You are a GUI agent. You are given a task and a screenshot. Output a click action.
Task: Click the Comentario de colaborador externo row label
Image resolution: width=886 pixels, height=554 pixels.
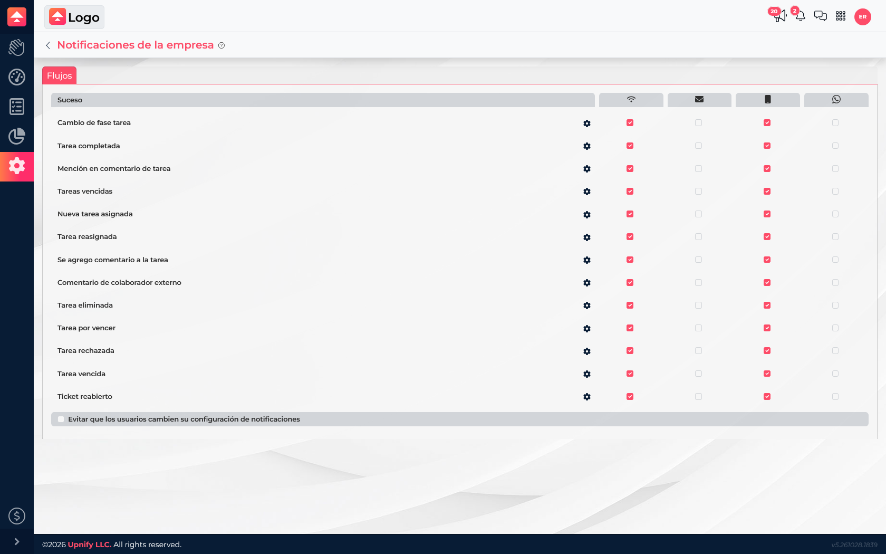(119, 283)
